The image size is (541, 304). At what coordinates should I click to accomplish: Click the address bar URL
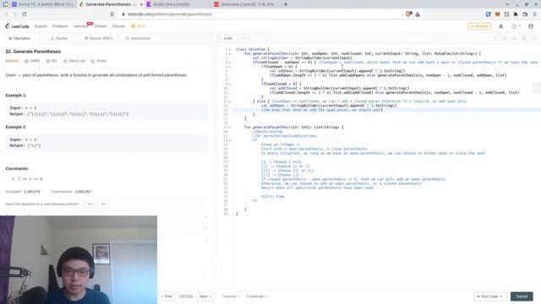click(x=170, y=14)
